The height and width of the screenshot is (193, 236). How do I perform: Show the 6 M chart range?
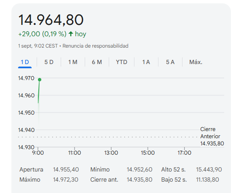pos(97,62)
